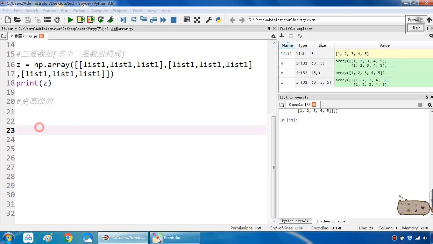Screen dimensions: 433x244
Task: Open Preferences via the wrench icon
Action: point(209,20)
